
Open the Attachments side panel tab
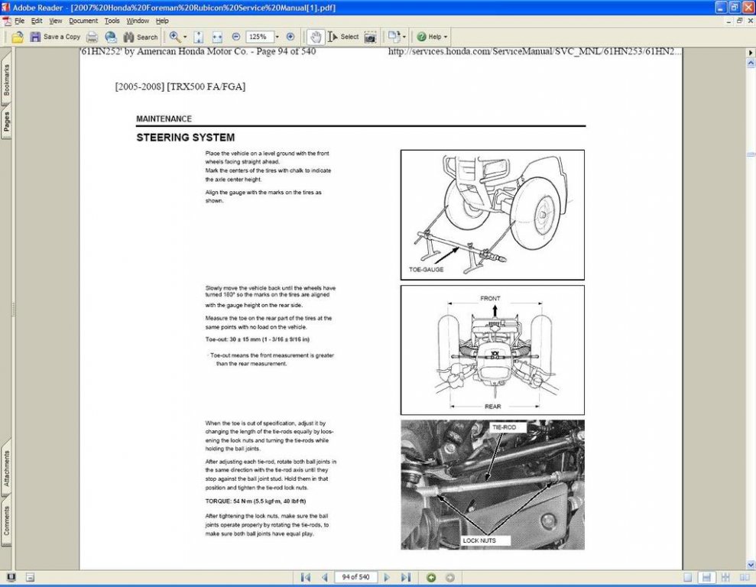coord(7,469)
